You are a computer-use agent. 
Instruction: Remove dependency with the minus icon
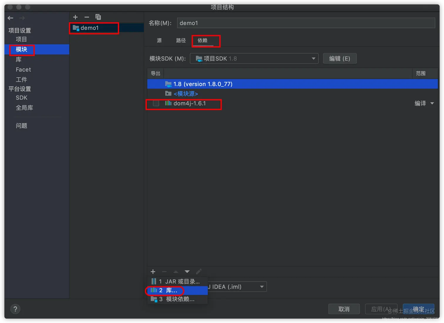[164, 272]
